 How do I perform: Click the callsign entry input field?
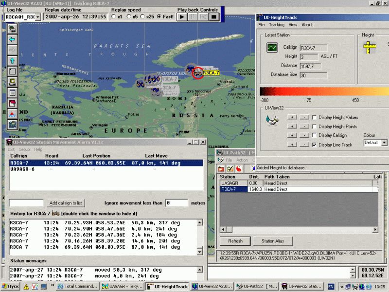coord(26,203)
